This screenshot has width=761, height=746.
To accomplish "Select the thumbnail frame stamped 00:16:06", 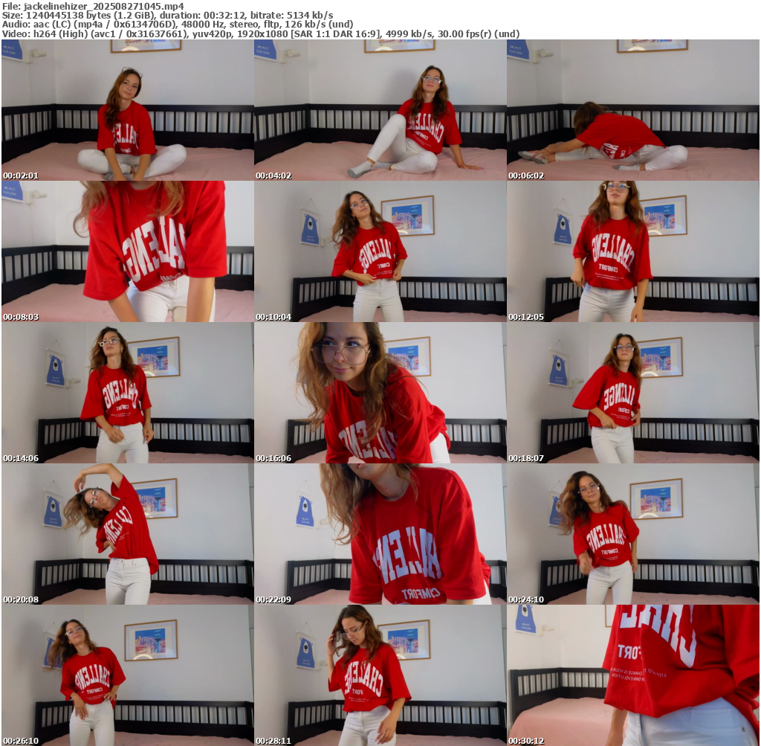I will (x=380, y=393).
